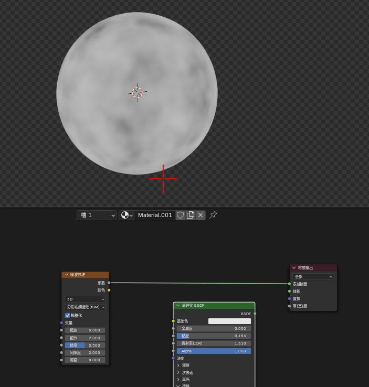Unlink Material.001 with the X icon
Screen dimensions: 369x387
click(x=201, y=215)
